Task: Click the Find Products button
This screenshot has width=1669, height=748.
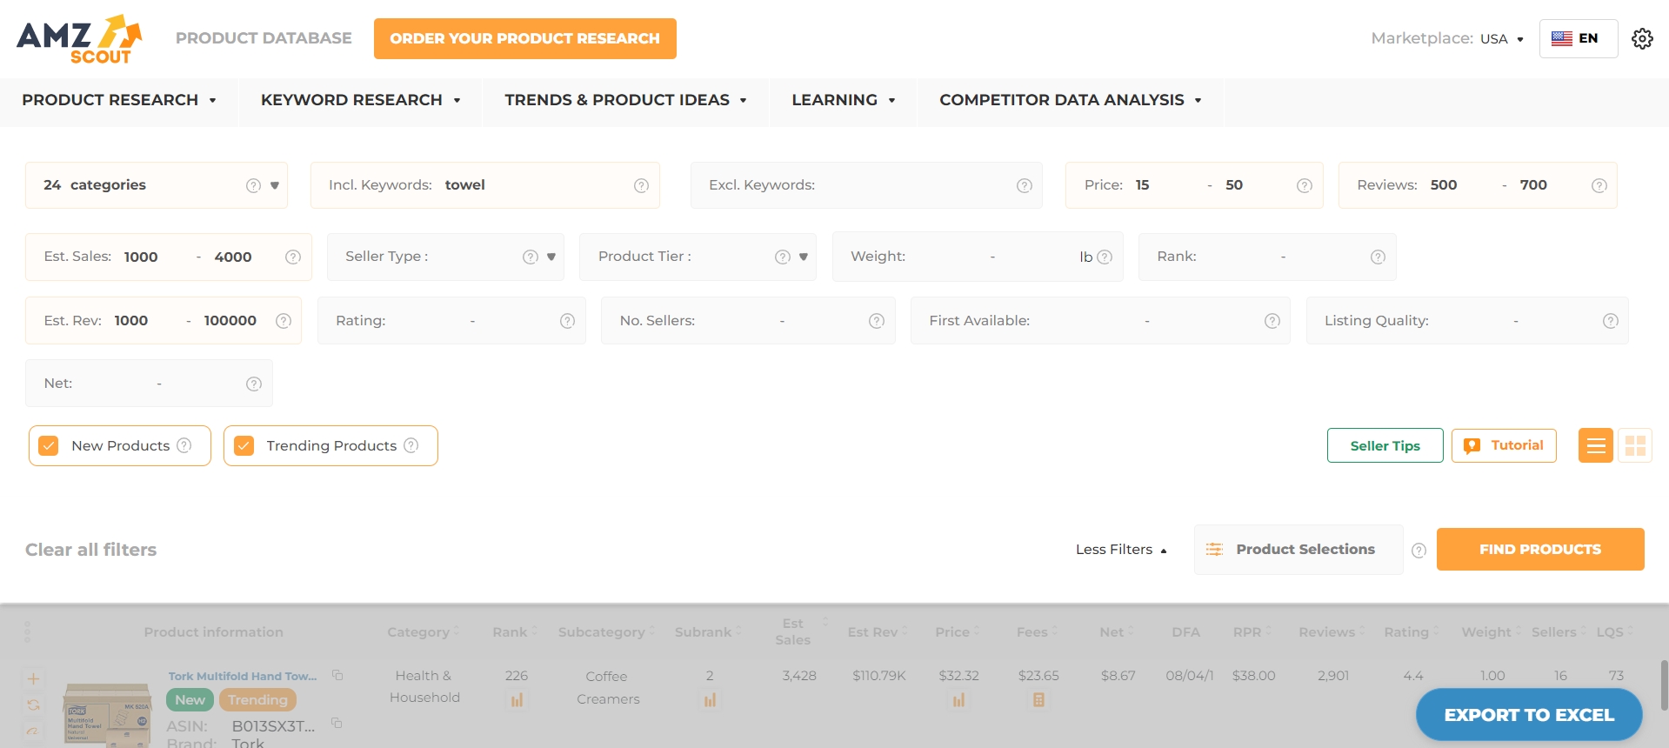Action: tap(1540, 550)
